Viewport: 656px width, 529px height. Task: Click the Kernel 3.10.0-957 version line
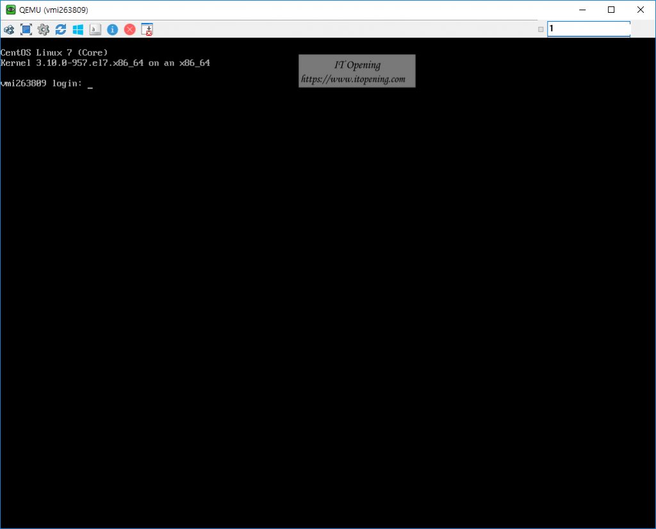(105, 63)
